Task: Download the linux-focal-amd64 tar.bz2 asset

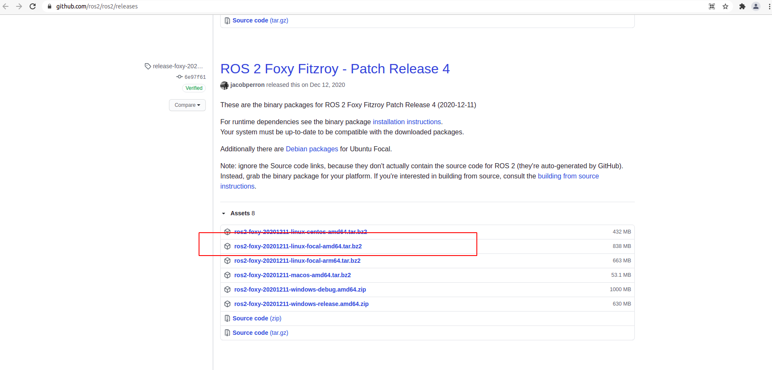Action: 298,246
